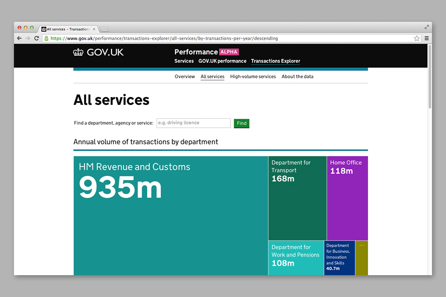Viewport: 446px width, 297px height.
Task: Select the Department for Transport block
Action: pos(297,198)
